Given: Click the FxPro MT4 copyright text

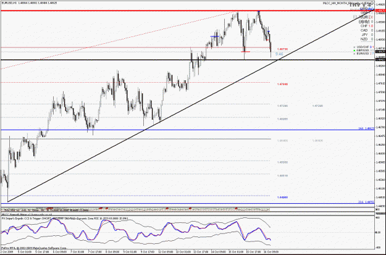Looking at the screenshot, I should click(x=34, y=248).
